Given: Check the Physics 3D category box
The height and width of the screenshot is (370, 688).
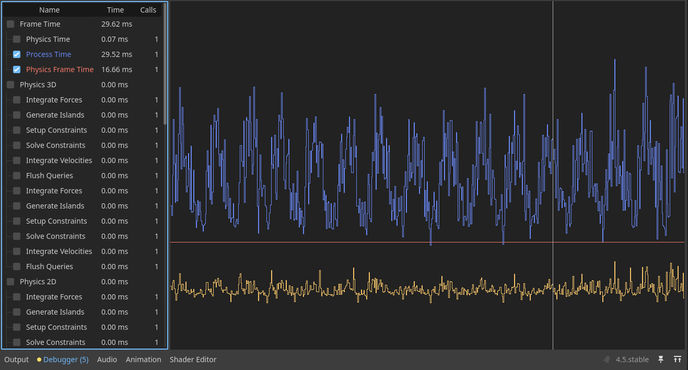Looking at the screenshot, I should coord(10,85).
